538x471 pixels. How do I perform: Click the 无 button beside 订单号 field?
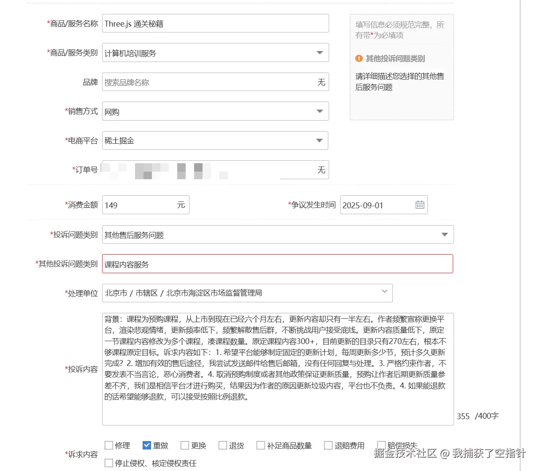pos(322,170)
